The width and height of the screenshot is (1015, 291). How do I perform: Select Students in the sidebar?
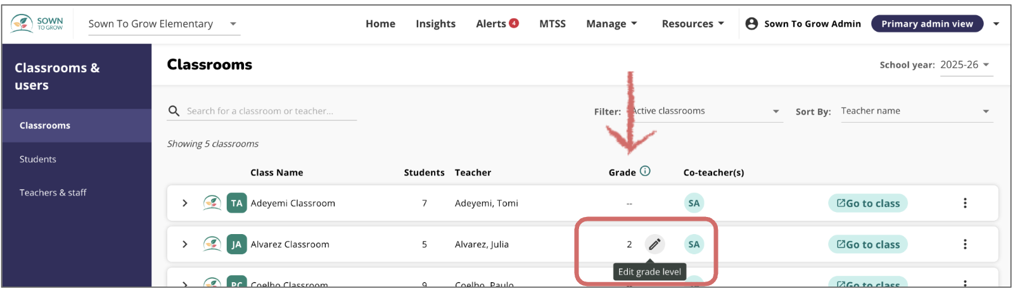(38, 159)
